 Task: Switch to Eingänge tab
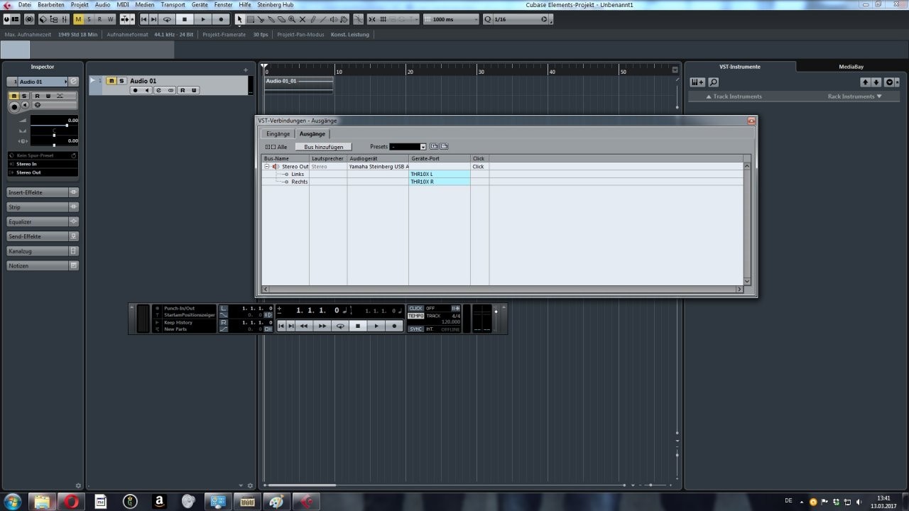point(278,133)
